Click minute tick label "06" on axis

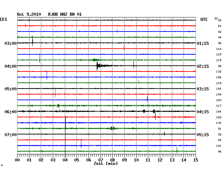(x=89, y=160)
